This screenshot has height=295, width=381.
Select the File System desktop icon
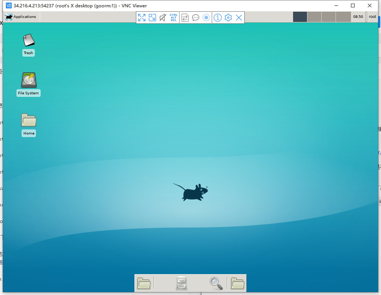pyautogui.click(x=29, y=84)
